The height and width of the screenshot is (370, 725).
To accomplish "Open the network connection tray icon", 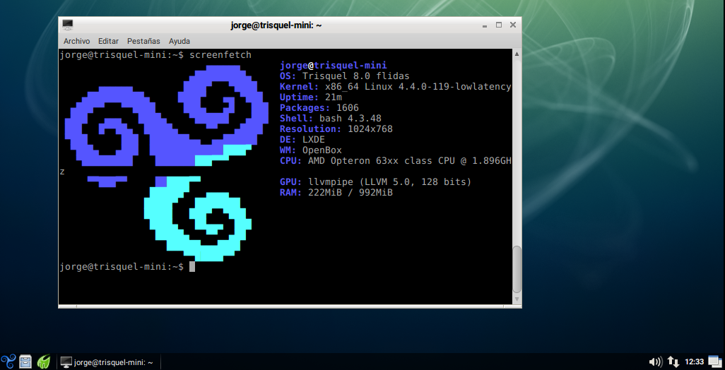I will 673,362.
